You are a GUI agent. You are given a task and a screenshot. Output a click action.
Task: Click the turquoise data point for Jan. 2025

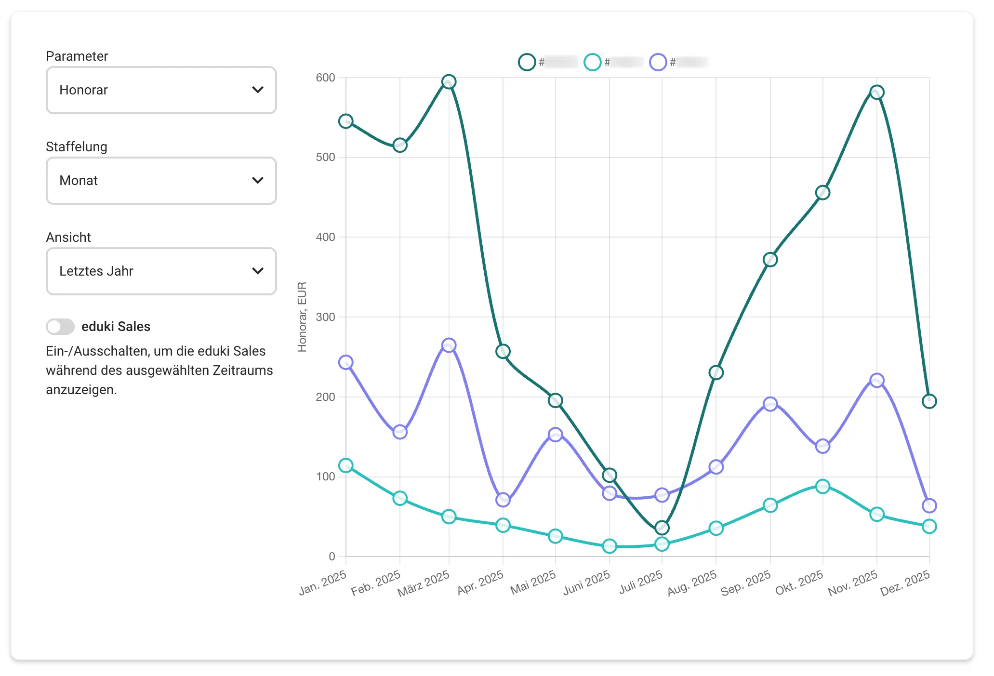pyautogui.click(x=346, y=465)
